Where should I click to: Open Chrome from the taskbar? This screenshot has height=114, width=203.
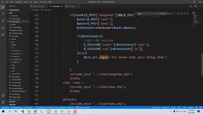36,111
